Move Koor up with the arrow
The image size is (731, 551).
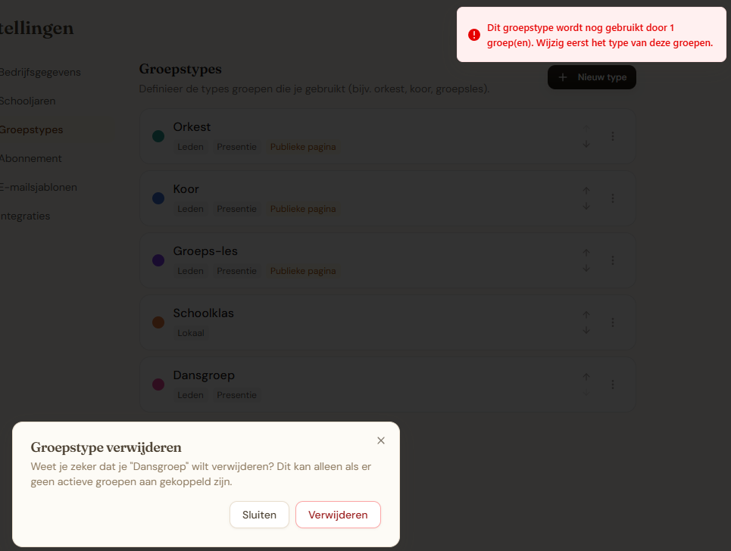click(586, 190)
